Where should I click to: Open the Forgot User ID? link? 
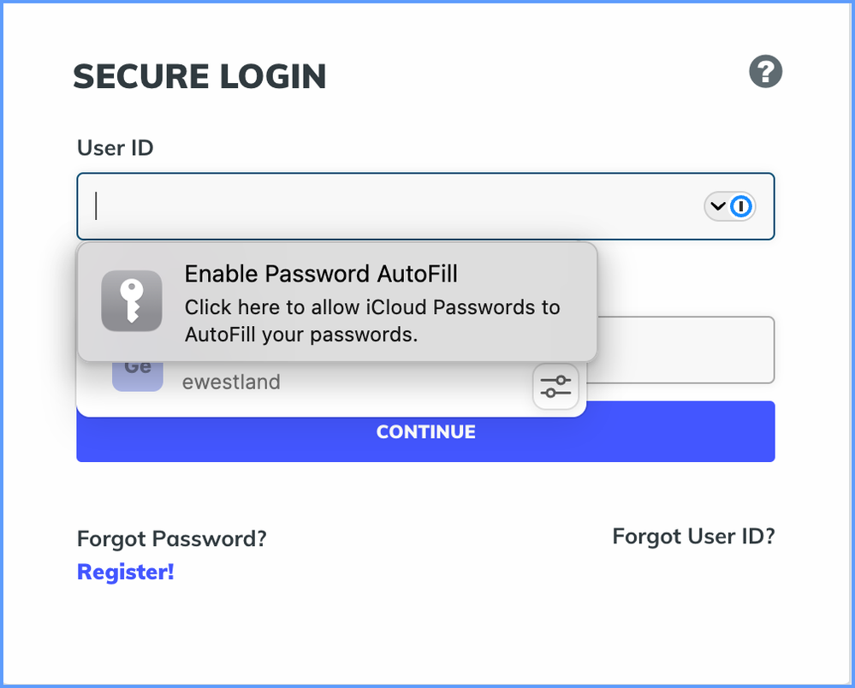pyautogui.click(x=693, y=537)
